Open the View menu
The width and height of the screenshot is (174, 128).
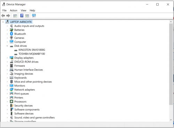23,10
